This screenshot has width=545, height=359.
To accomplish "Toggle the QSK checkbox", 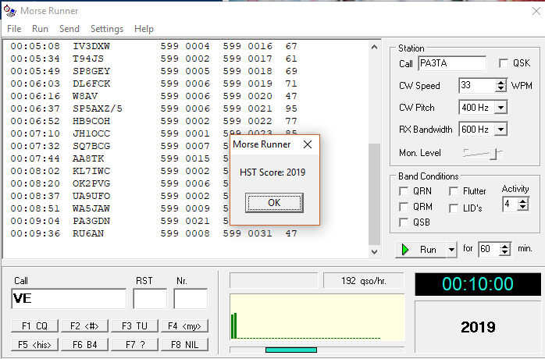I will [x=504, y=63].
